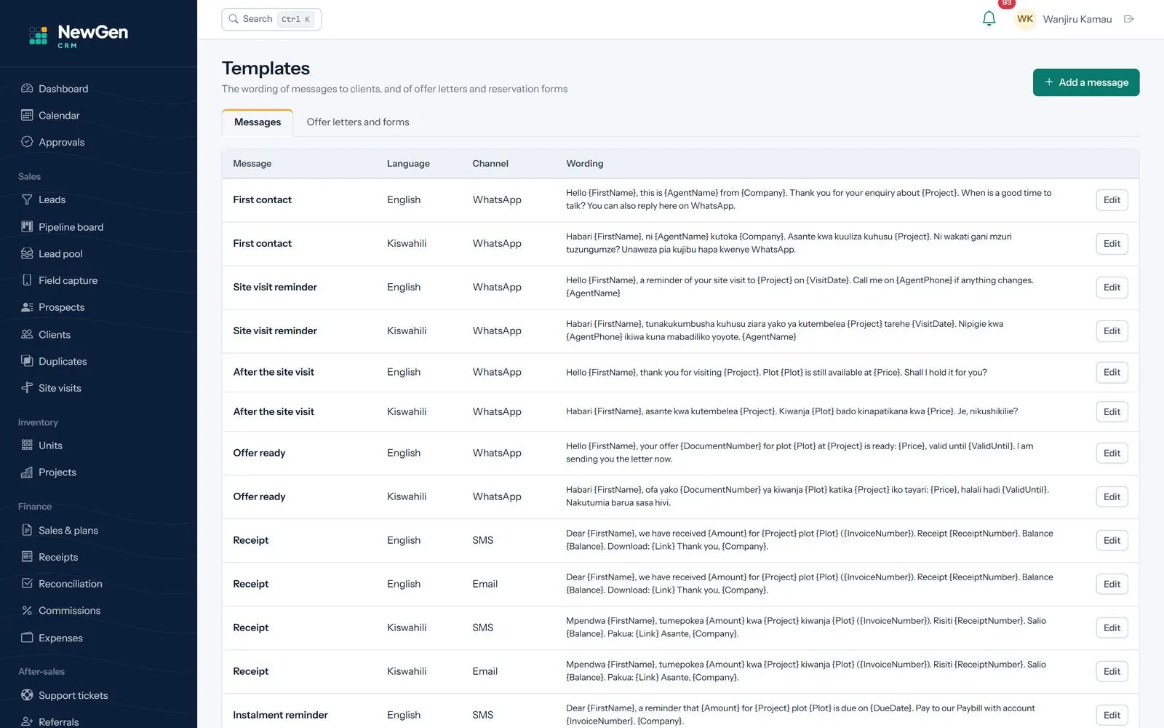Switch to Offer letters and forms tab
The height and width of the screenshot is (728, 1164).
tap(358, 122)
